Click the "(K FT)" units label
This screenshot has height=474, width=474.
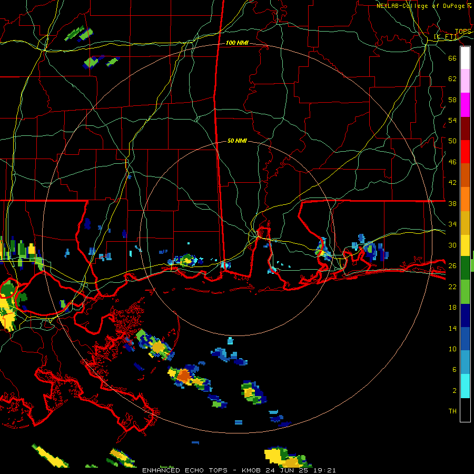(x=446, y=36)
